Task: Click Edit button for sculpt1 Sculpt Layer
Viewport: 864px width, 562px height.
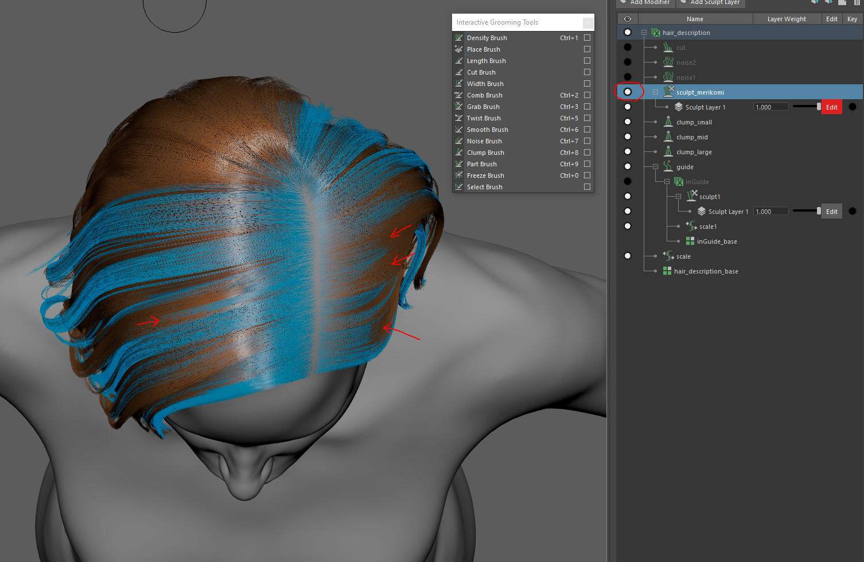Action: click(x=831, y=212)
